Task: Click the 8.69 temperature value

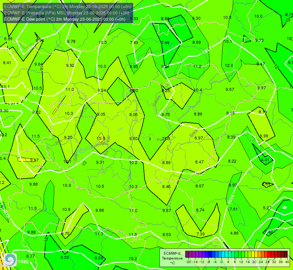Action: point(197,43)
